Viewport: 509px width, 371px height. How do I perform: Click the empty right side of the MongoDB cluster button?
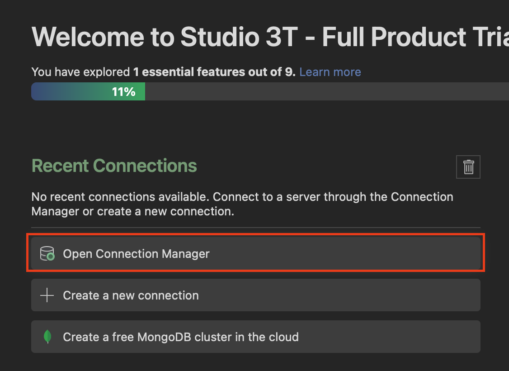pyautogui.click(x=407, y=337)
